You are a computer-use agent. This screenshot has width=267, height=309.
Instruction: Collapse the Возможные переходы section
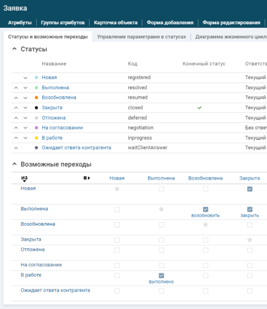[14, 164]
